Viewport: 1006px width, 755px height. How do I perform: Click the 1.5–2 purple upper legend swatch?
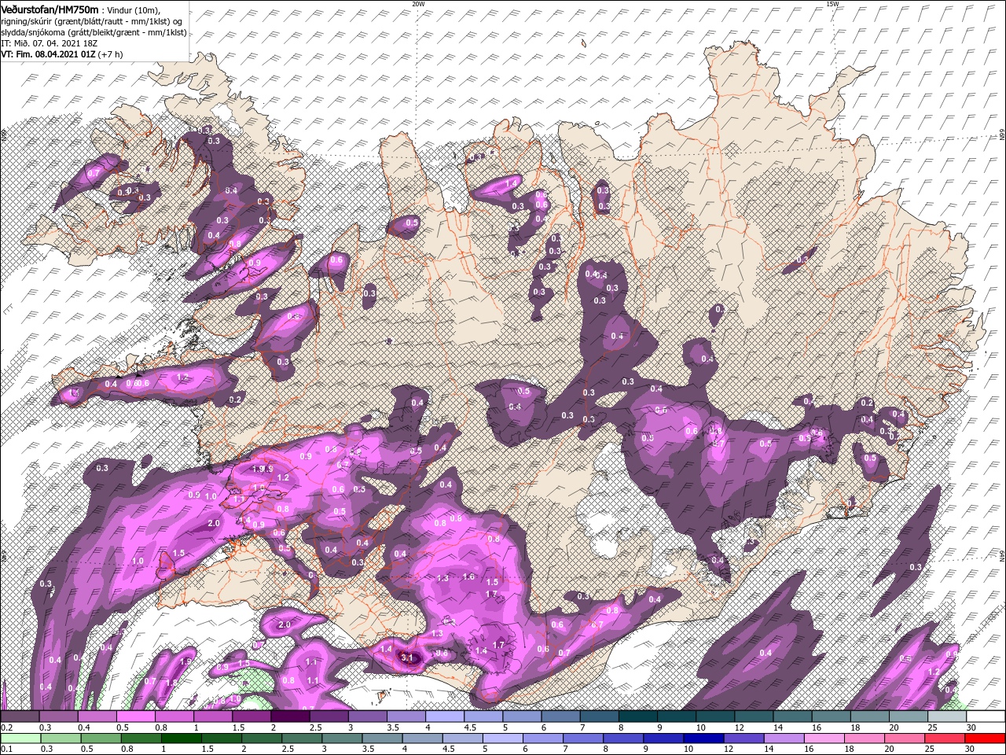click(251, 716)
